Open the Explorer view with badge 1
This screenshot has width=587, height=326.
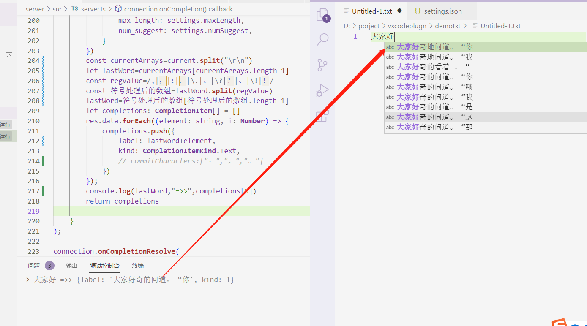tap(322, 14)
